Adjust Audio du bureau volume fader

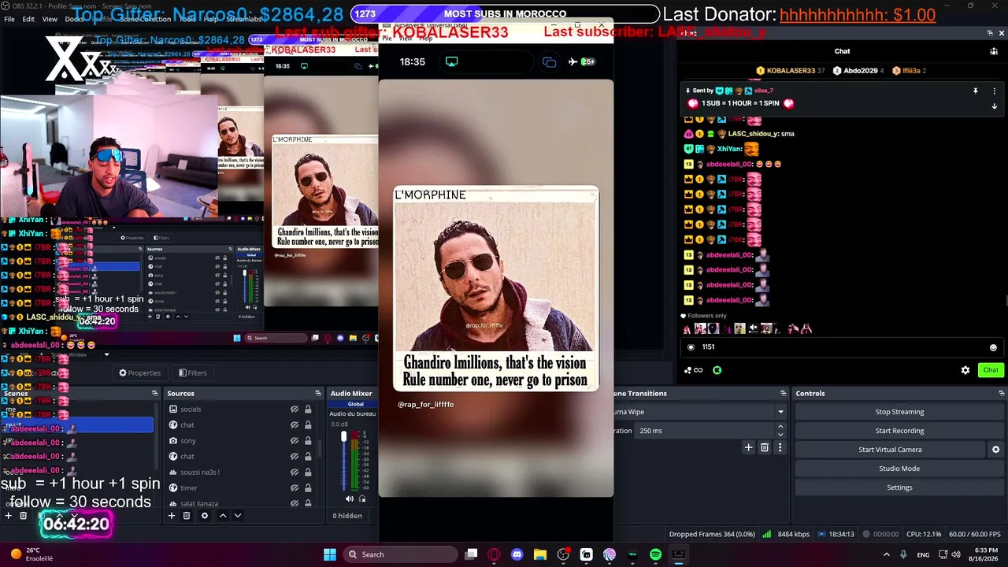[x=343, y=436]
